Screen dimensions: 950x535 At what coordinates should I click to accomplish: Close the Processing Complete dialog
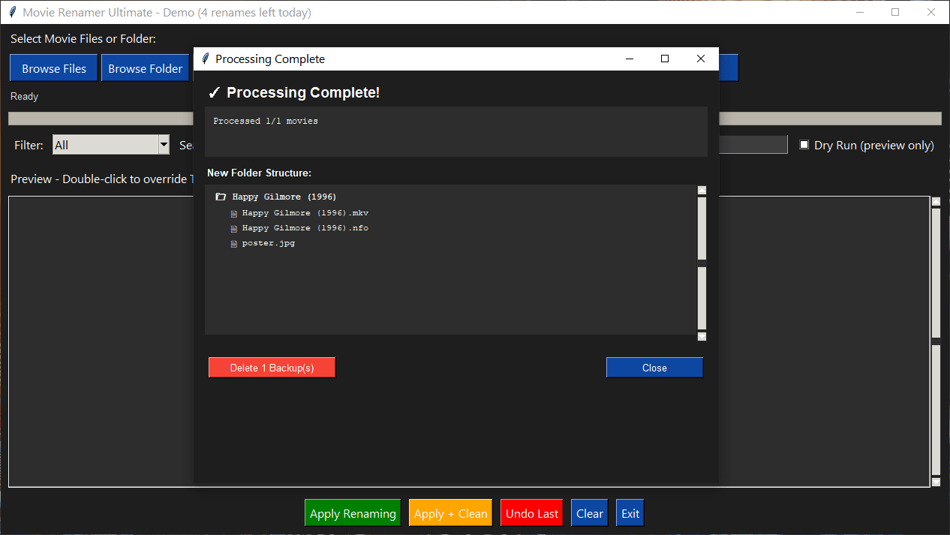654,367
